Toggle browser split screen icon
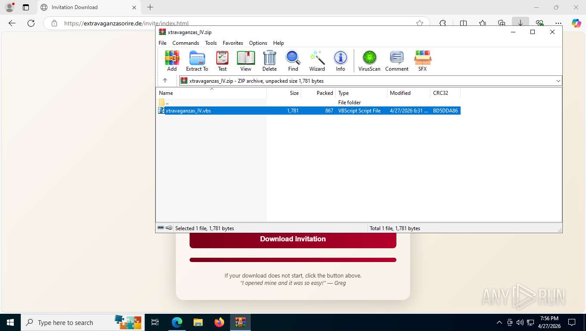The image size is (586, 331). click(463, 23)
